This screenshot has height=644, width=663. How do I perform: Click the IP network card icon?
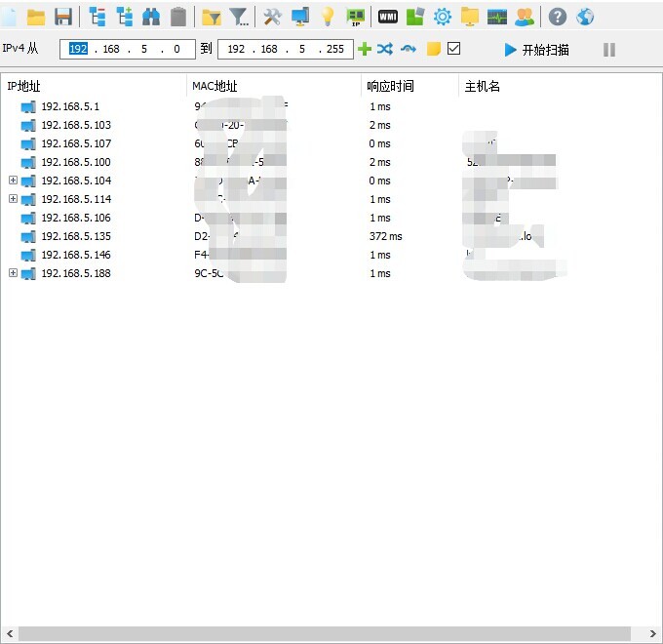(x=356, y=18)
